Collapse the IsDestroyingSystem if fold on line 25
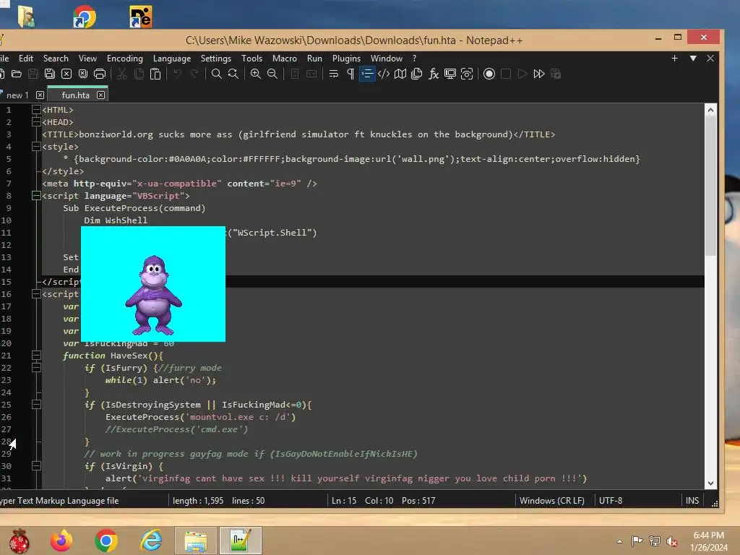 [36, 404]
